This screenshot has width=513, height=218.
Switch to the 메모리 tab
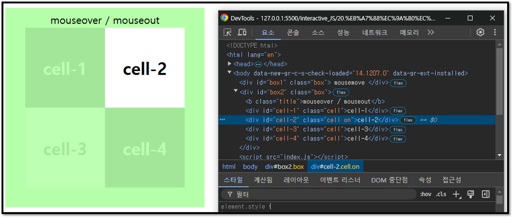[x=409, y=32]
